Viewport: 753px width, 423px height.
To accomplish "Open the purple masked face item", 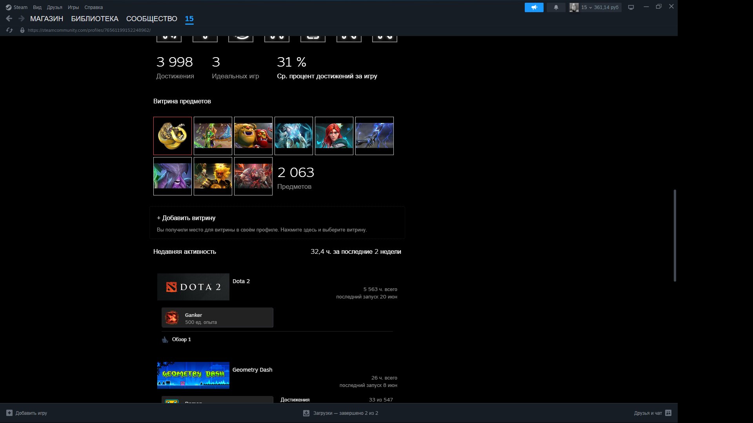I will click(x=173, y=176).
